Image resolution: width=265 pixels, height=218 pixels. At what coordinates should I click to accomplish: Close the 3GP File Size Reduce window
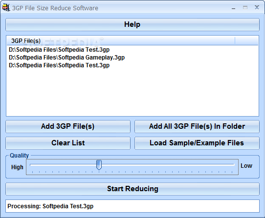click(x=257, y=7)
